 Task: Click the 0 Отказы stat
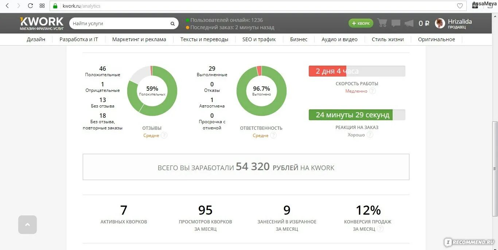coord(212,87)
